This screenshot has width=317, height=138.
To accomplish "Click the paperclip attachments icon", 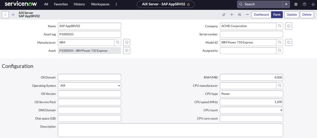I will [x=224, y=15].
